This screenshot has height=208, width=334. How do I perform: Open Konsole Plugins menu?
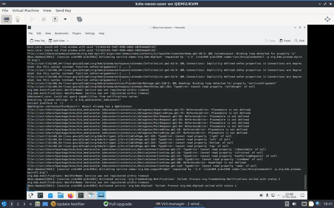[x=77, y=33]
